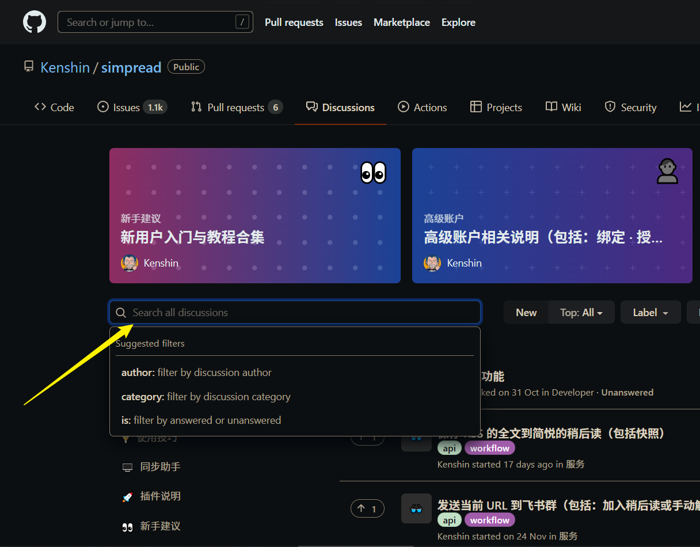Click the api label under 稍后读 discussion
The width and height of the screenshot is (700, 547).
[450, 448]
